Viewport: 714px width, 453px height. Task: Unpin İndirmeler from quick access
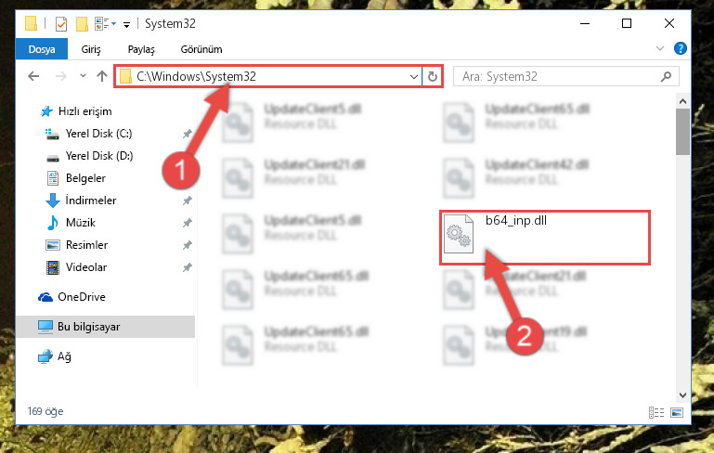(187, 201)
